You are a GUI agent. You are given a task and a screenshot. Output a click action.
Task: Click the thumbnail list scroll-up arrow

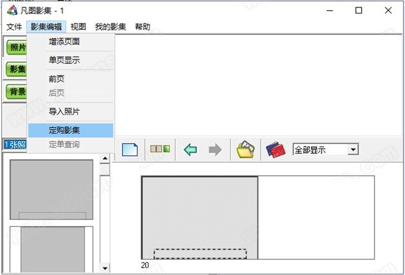click(105, 158)
